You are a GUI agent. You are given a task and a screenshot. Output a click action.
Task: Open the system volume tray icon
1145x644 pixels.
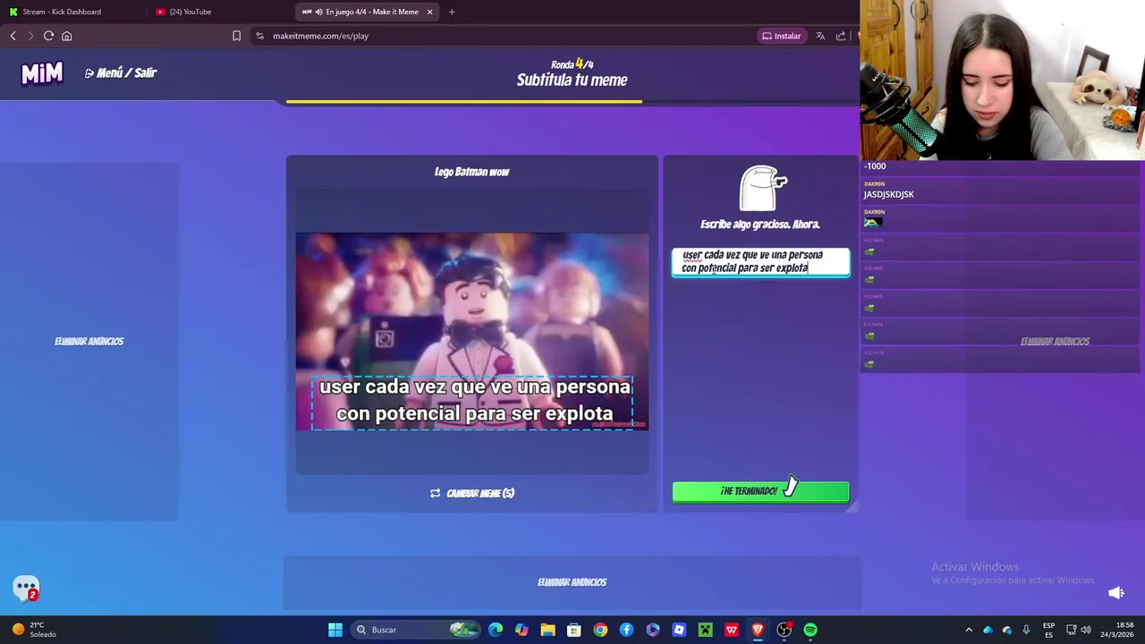[1086, 630]
